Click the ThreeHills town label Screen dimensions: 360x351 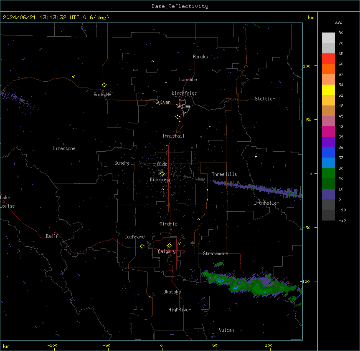tap(224, 174)
